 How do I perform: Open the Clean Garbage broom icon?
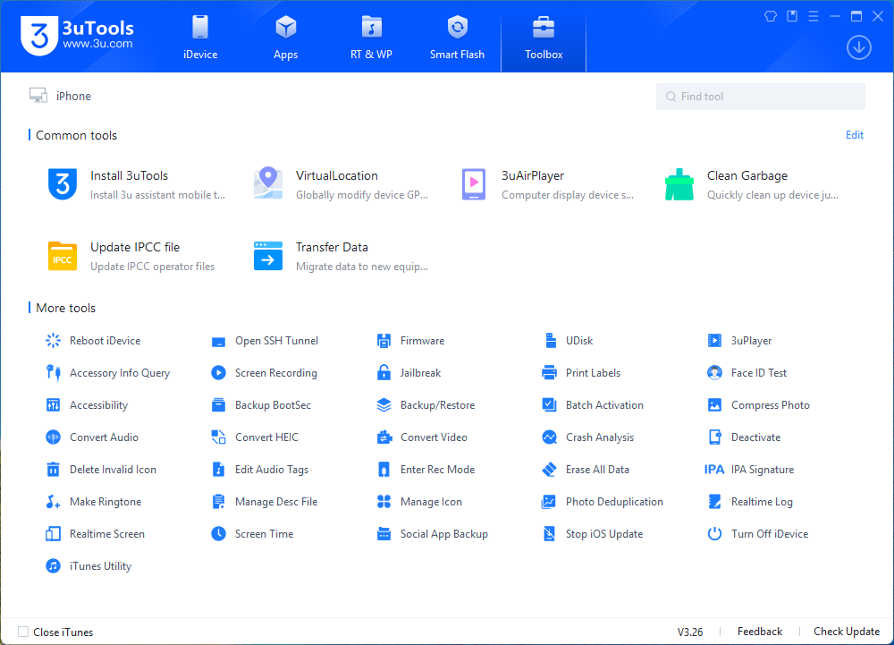679,184
